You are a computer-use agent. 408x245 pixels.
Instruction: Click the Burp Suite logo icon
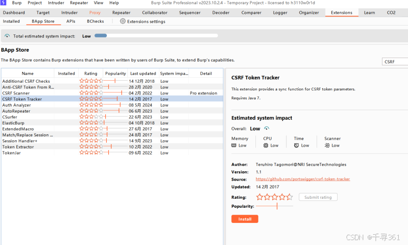point(3,2)
